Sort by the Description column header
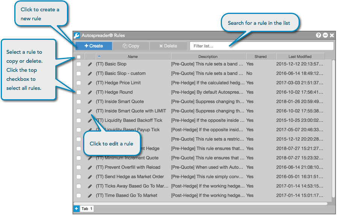 point(208,56)
